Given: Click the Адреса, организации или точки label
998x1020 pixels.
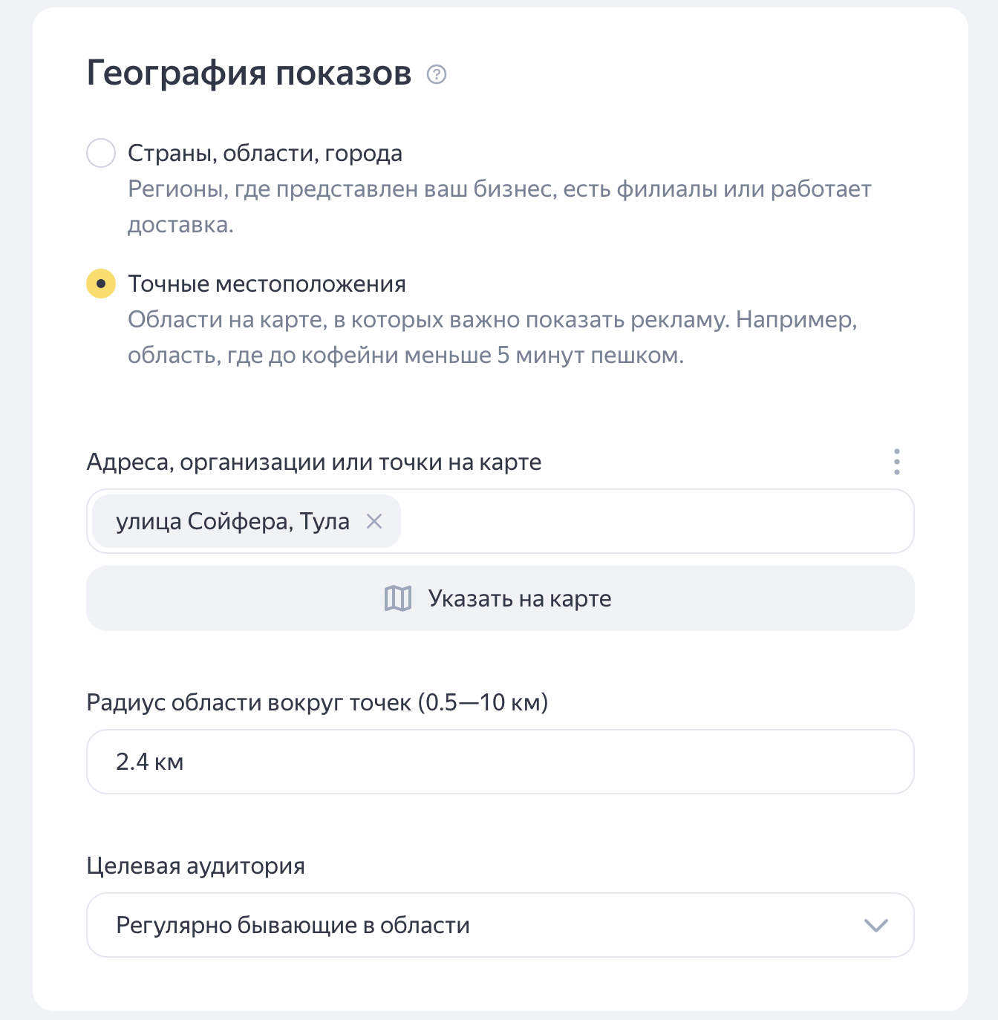Looking at the screenshot, I should click(x=313, y=462).
